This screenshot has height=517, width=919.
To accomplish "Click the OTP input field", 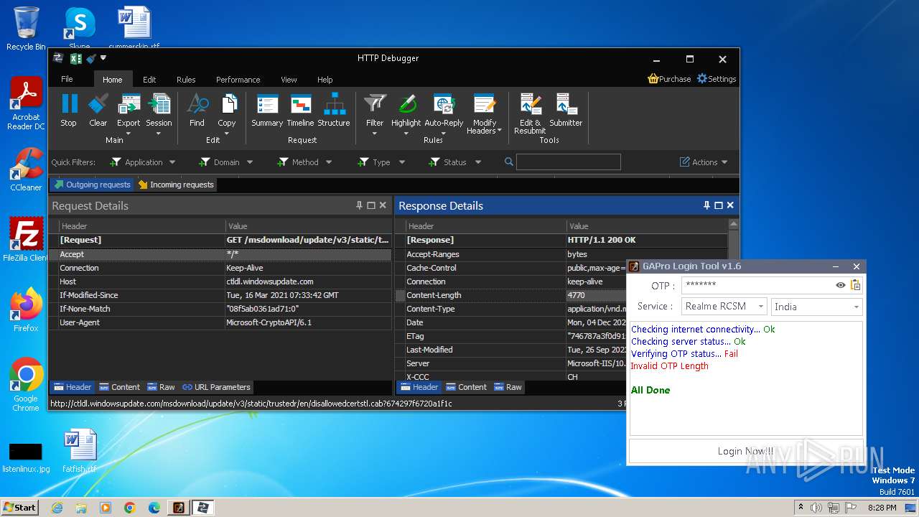I will (x=757, y=285).
